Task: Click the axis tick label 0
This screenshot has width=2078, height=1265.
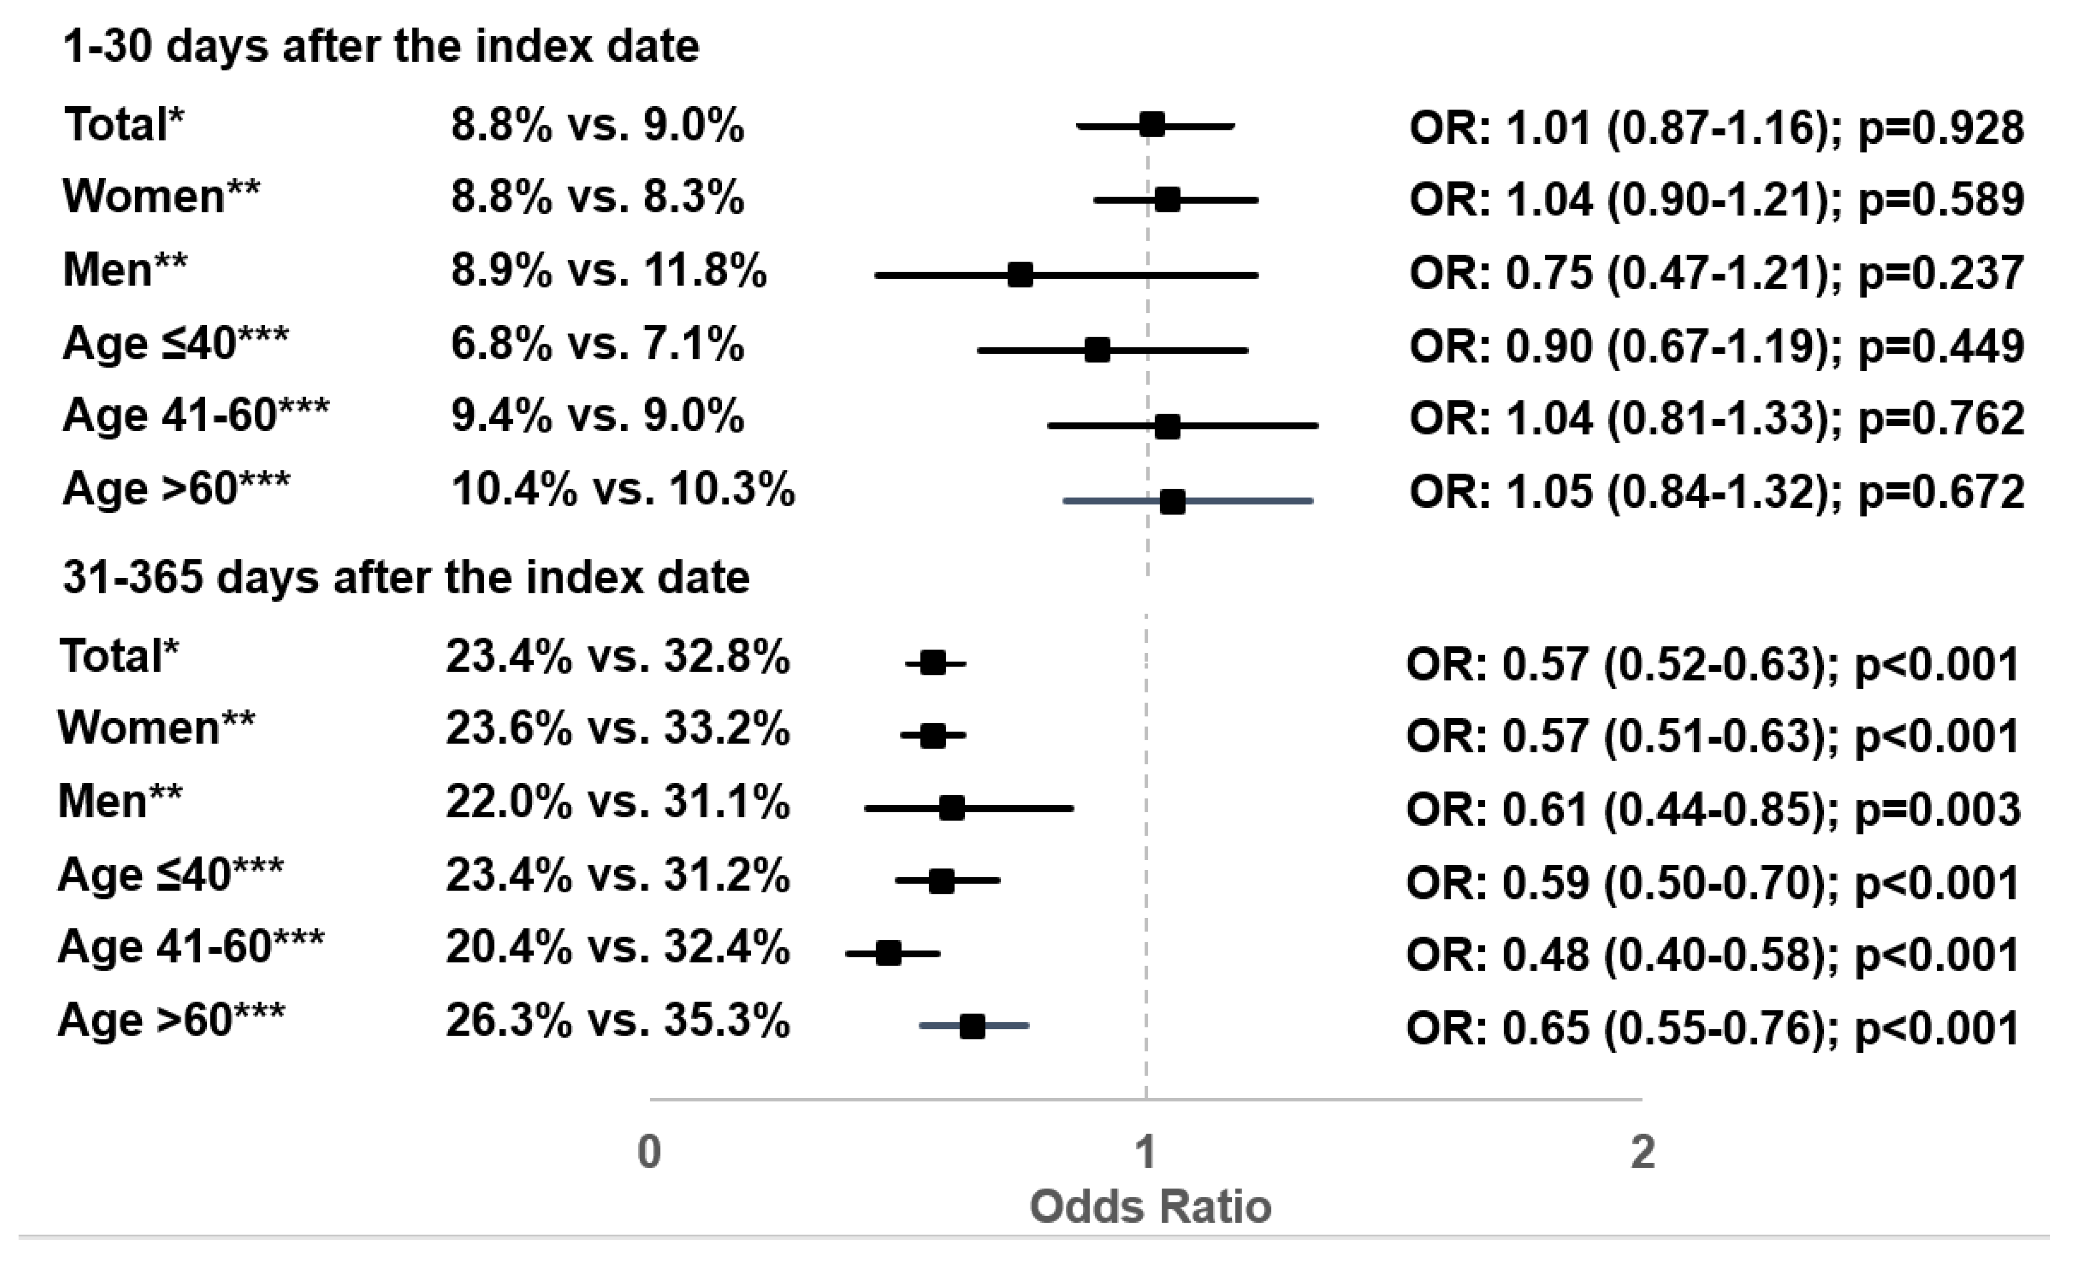Action: click(649, 1152)
